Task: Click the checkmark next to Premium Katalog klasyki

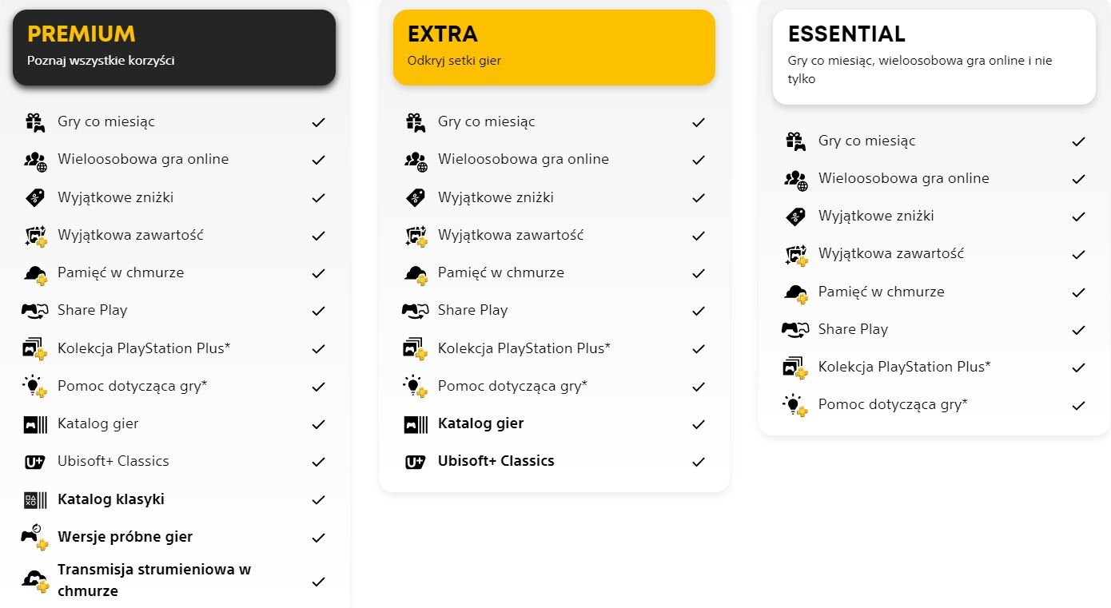Action: click(x=319, y=500)
